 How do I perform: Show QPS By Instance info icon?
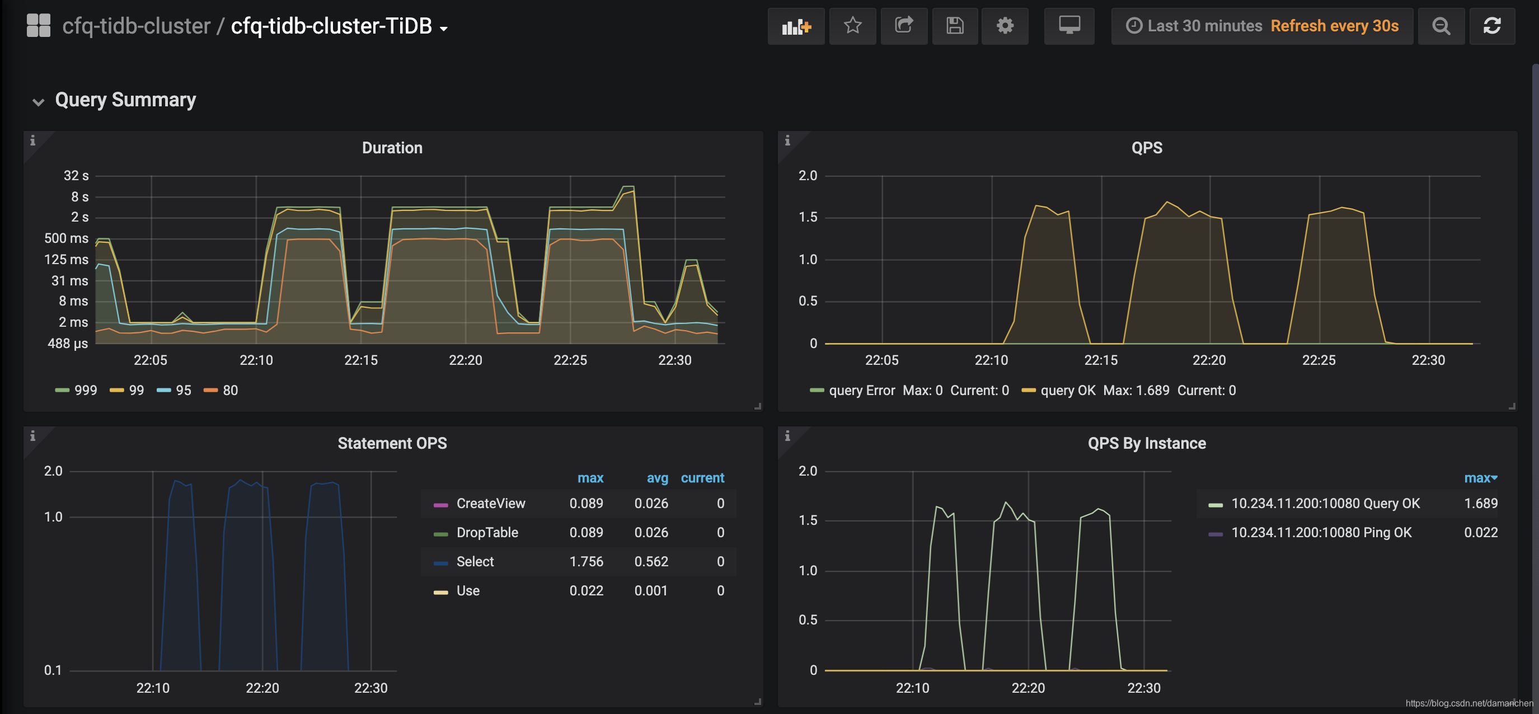(x=787, y=436)
